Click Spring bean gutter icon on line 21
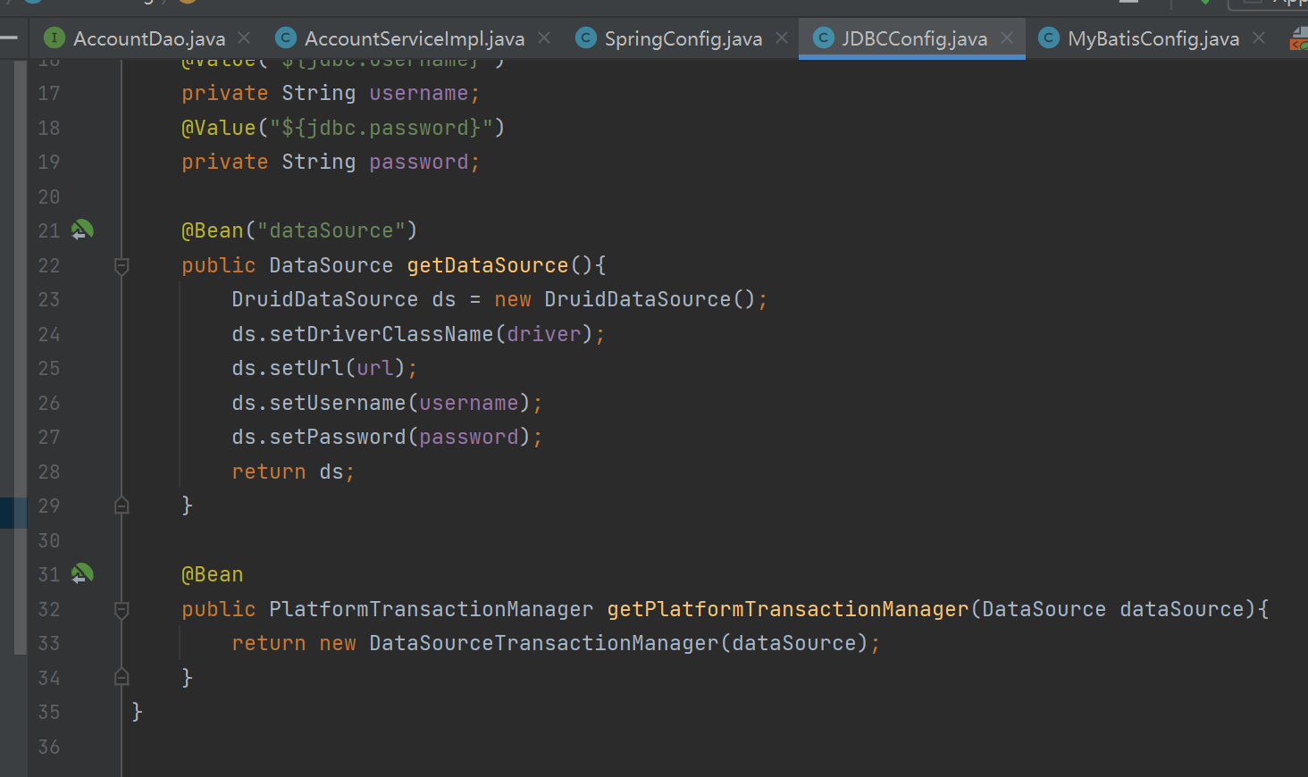The height and width of the screenshot is (777, 1308). click(x=82, y=230)
